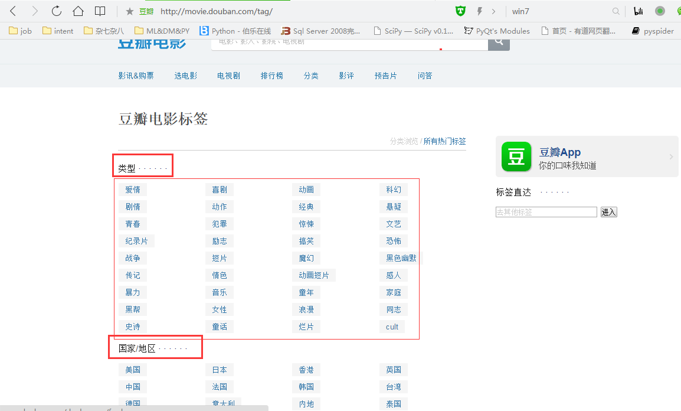Viewport: 681px width, 411px height.
Task: Open the 悬疑 tag
Action: point(394,207)
